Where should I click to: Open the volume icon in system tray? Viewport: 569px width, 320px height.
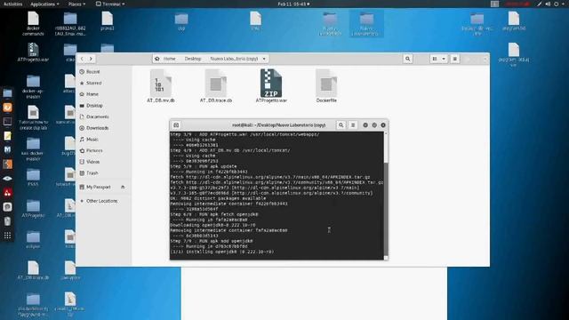pos(548,4)
